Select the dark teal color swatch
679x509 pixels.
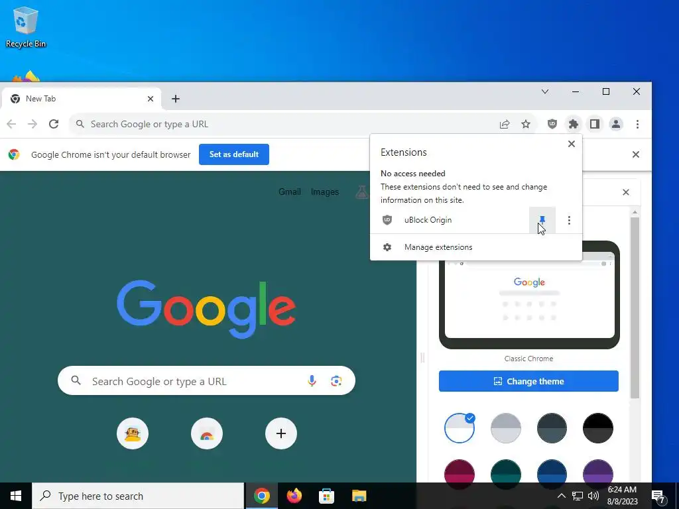click(x=506, y=471)
